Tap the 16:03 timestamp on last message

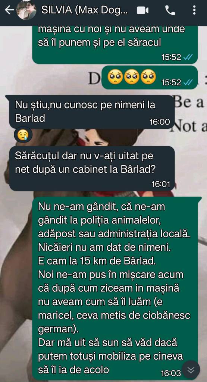(171, 373)
